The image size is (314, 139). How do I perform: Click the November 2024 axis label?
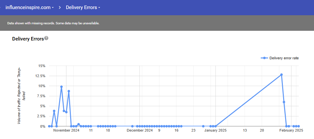pyautogui.click(x=66, y=131)
